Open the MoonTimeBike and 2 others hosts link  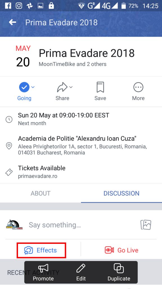(x=73, y=64)
